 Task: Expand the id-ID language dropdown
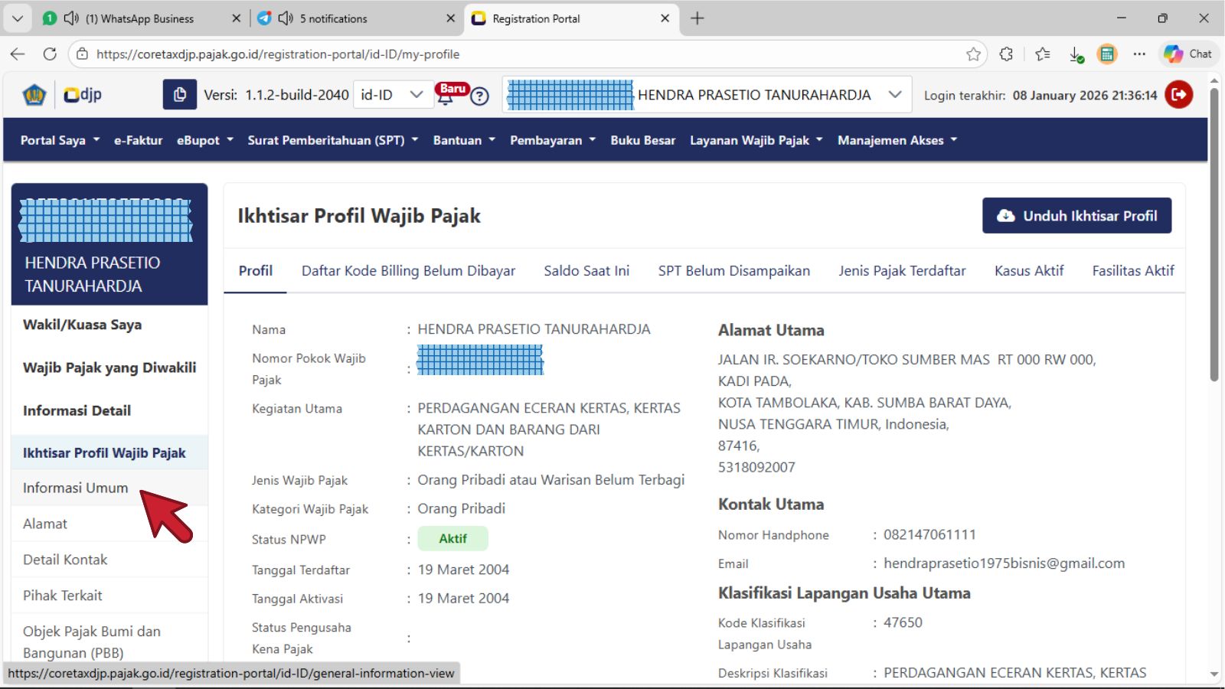tap(392, 95)
